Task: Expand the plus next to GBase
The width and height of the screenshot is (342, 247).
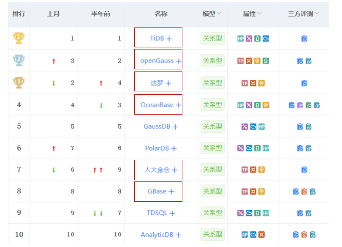Action: (171, 192)
